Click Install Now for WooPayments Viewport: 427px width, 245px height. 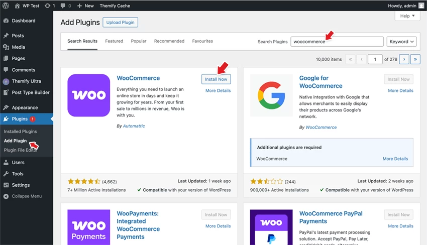pyautogui.click(x=216, y=215)
